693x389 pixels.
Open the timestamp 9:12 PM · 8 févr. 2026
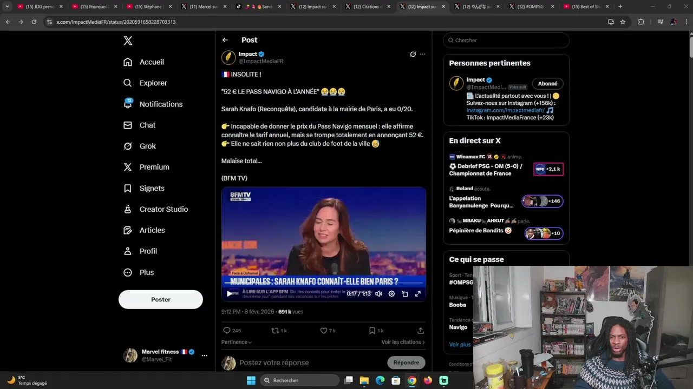coord(247,312)
